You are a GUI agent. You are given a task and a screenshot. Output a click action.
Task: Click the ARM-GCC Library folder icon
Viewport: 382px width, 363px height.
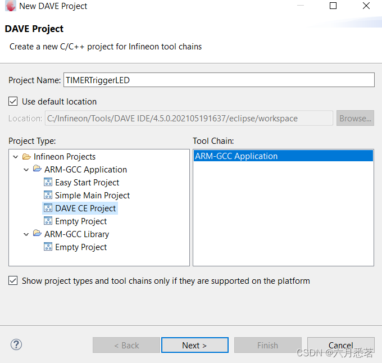[x=37, y=233]
